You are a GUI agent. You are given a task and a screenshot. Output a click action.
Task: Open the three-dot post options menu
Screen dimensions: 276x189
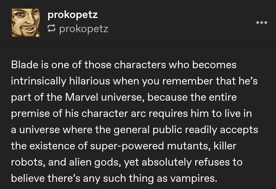(262, 23)
